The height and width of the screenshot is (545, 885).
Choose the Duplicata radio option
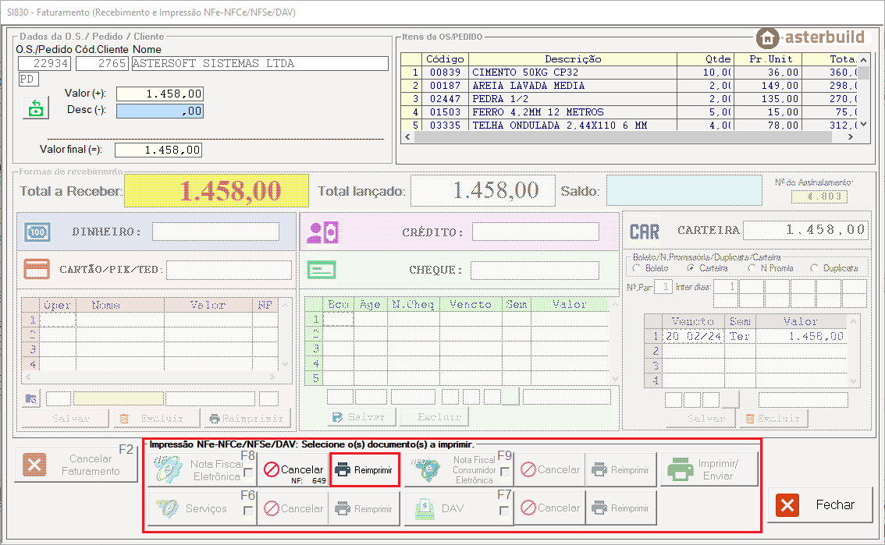click(x=816, y=268)
